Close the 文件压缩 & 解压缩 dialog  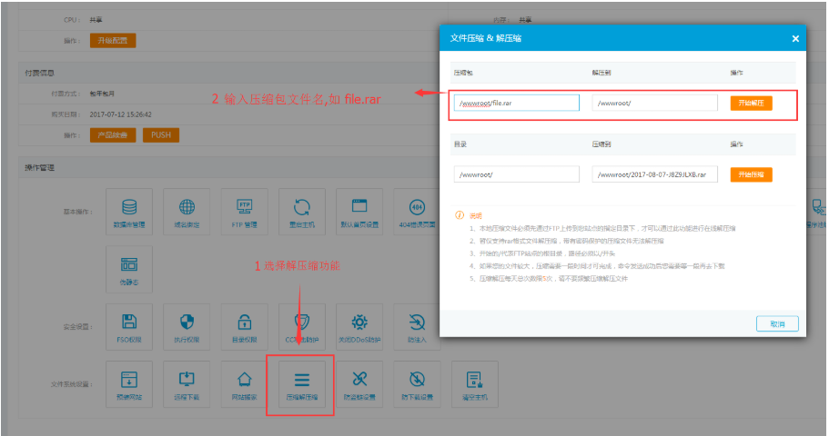click(x=794, y=39)
